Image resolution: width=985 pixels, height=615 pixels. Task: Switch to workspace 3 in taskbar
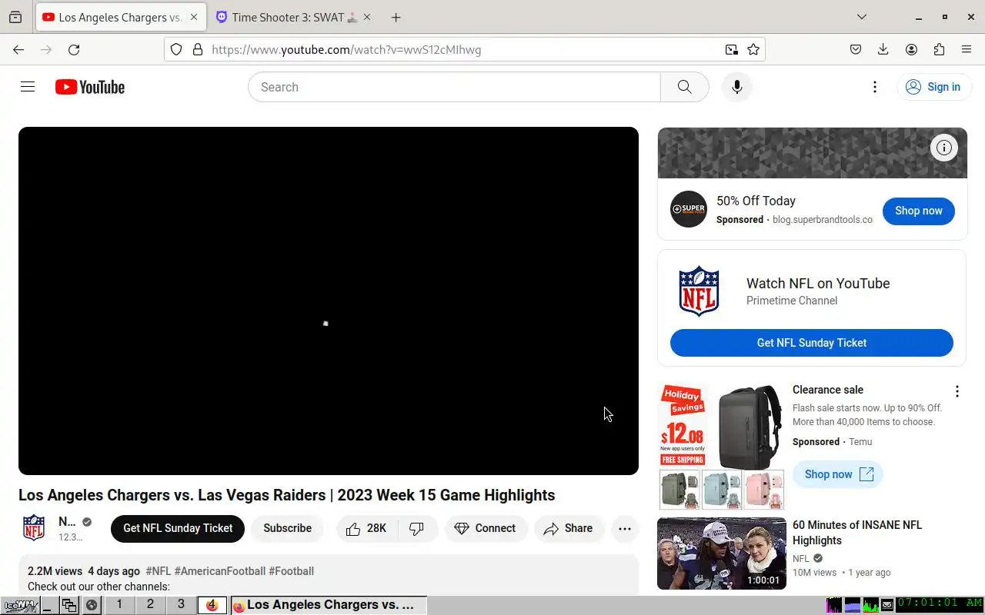click(x=181, y=605)
